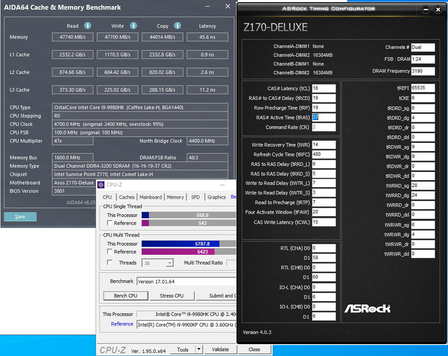Click the Four Activate Window (tFAW) field

324,212
